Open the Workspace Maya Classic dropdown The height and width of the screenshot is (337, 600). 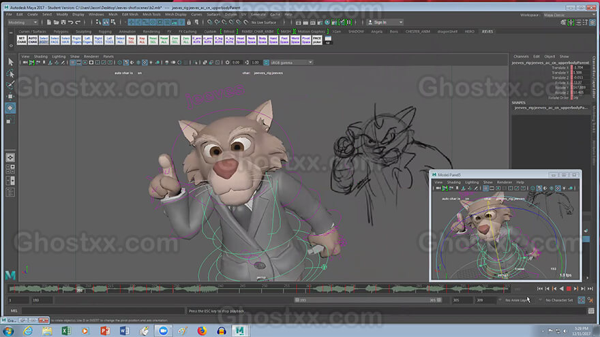[x=569, y=15]
